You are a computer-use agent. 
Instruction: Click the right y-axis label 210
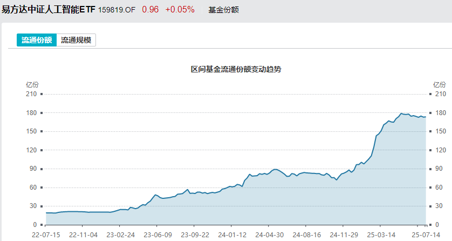click(x=441, y=94)
